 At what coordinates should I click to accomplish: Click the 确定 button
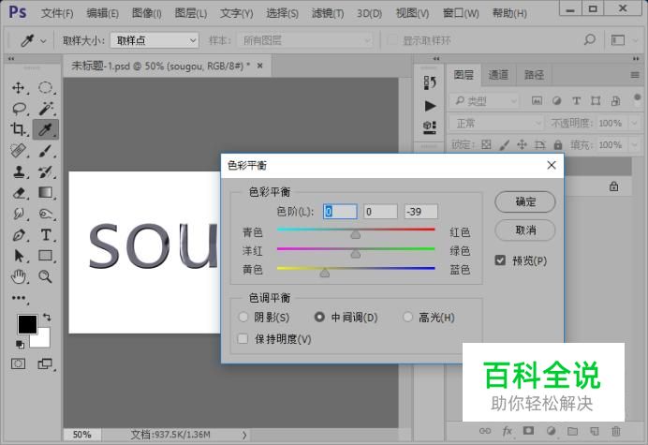pos(525,201)
